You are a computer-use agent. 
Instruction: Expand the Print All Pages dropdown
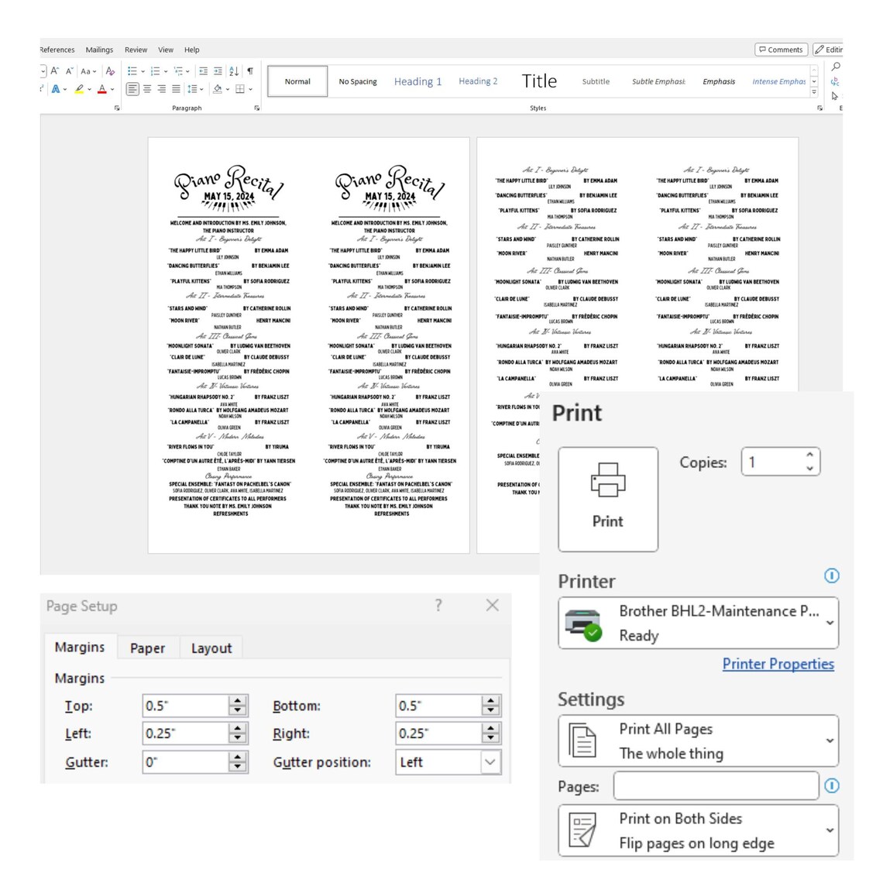click(x=699, y=741)
